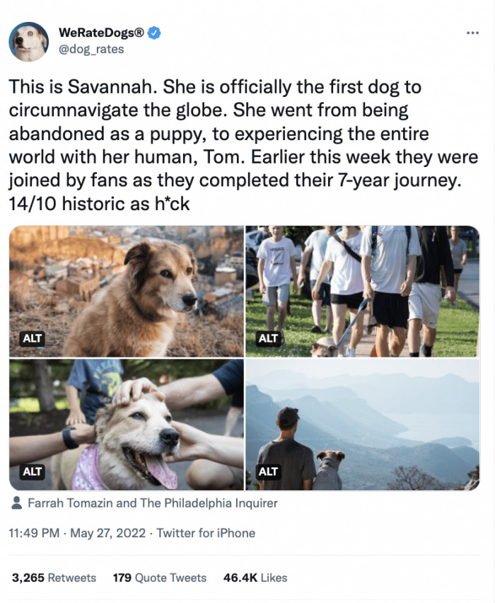Click the blue verified badge icon

click(154, 33)
